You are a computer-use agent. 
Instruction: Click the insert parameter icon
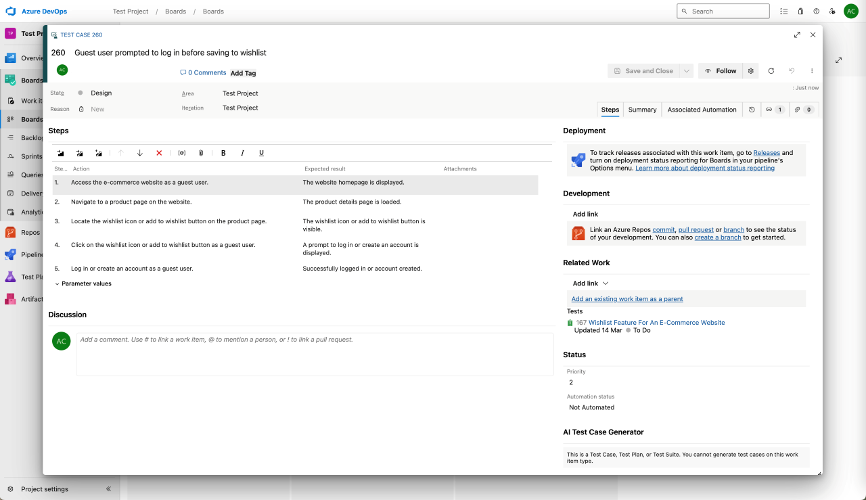[x=182, y=154]
